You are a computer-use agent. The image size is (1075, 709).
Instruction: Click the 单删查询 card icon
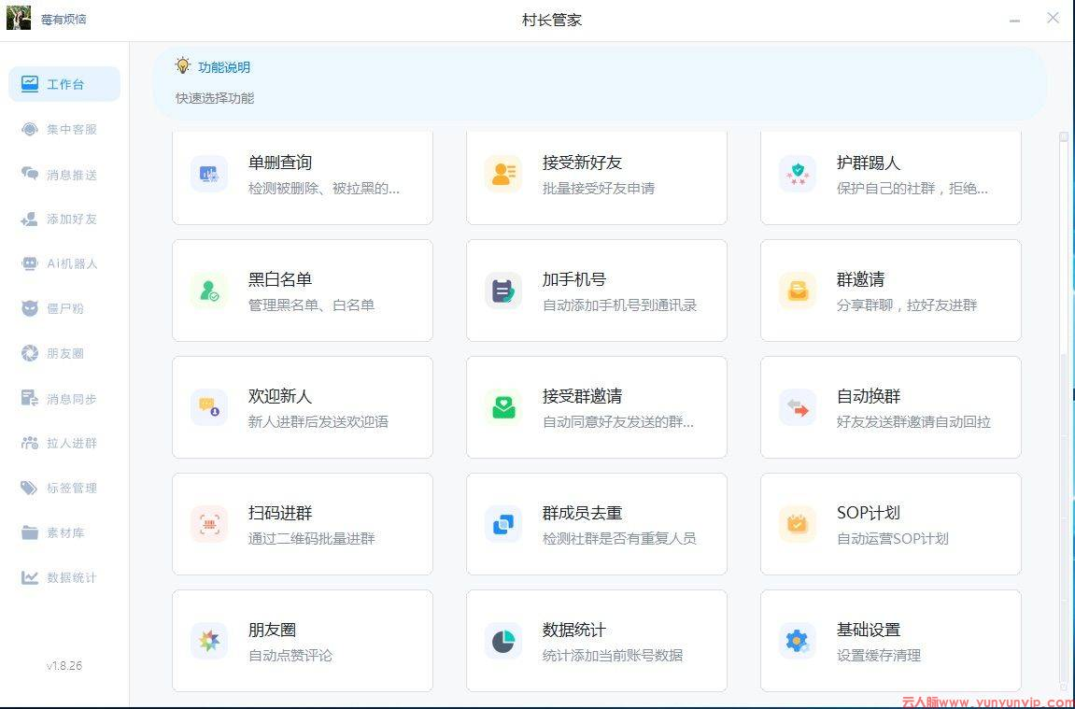click(x=208, y=174)
